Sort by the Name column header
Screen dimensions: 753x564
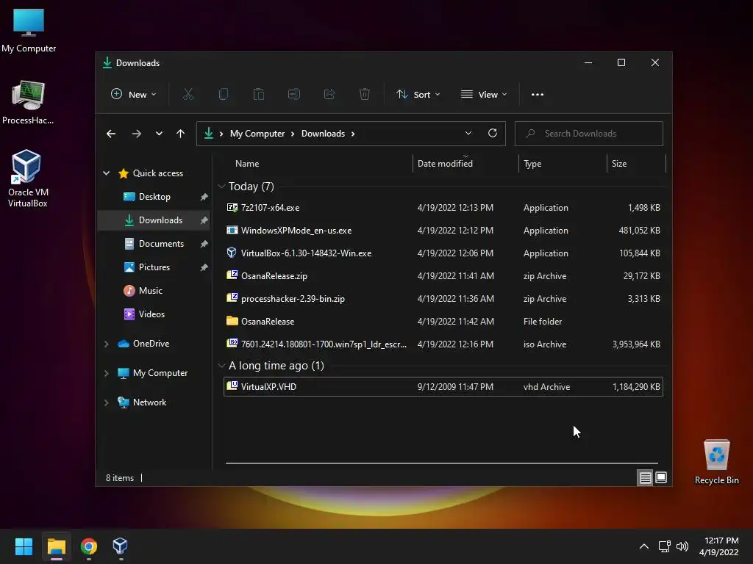(317, 164)
